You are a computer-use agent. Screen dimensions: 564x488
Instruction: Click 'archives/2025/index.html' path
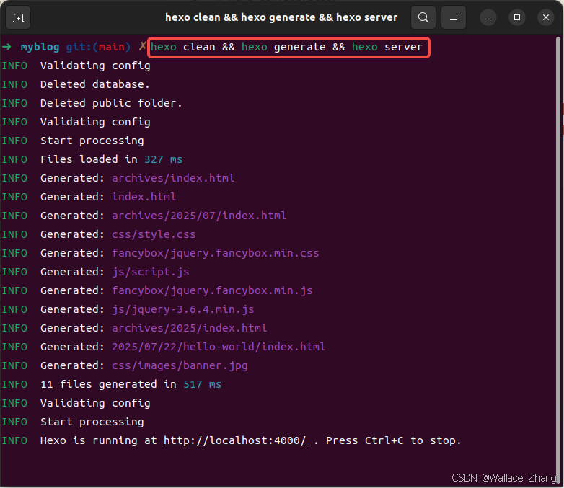189,328
